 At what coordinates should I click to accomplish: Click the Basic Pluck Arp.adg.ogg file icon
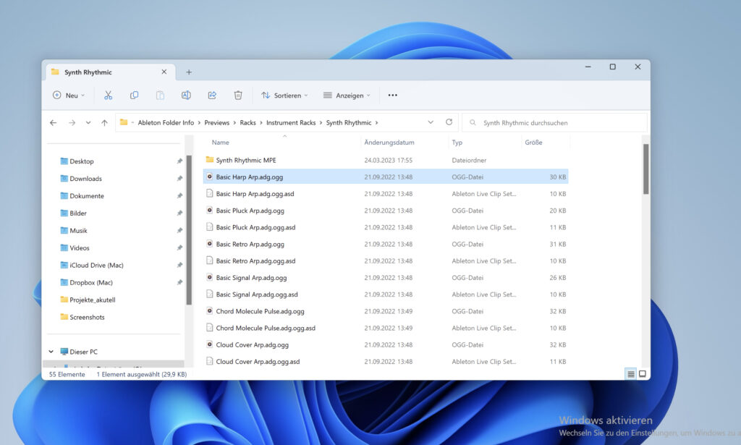(209, 211)
